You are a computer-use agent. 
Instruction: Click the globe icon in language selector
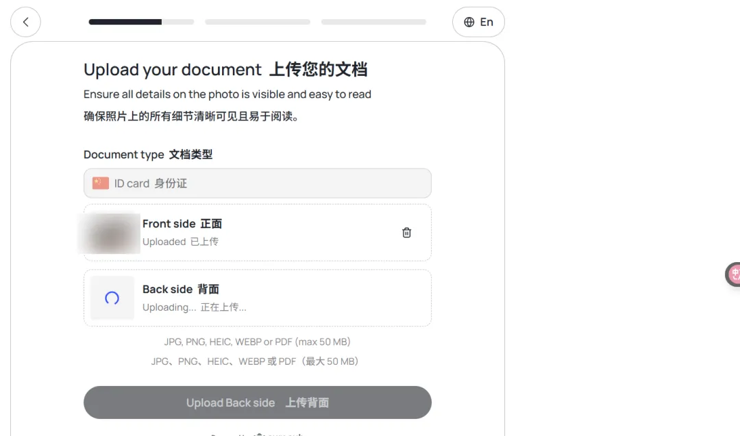469,22
